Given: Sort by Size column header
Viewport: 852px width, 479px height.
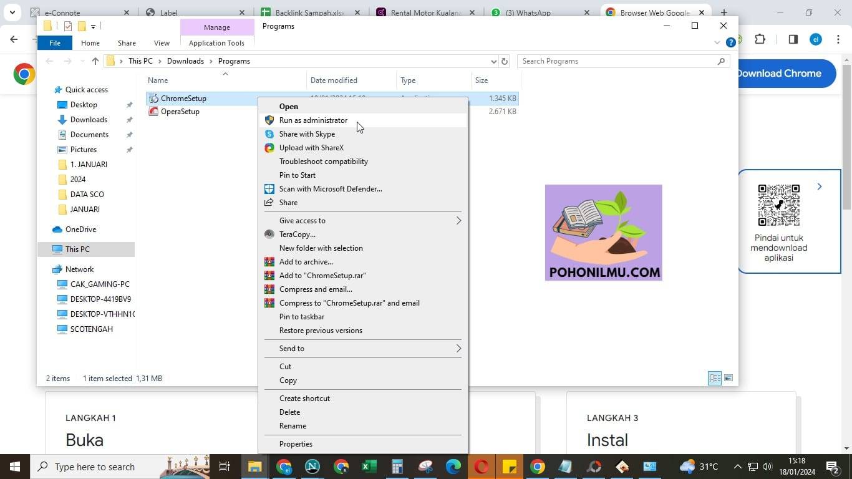Looking at the screenshot, I should (x=495, y=80).
